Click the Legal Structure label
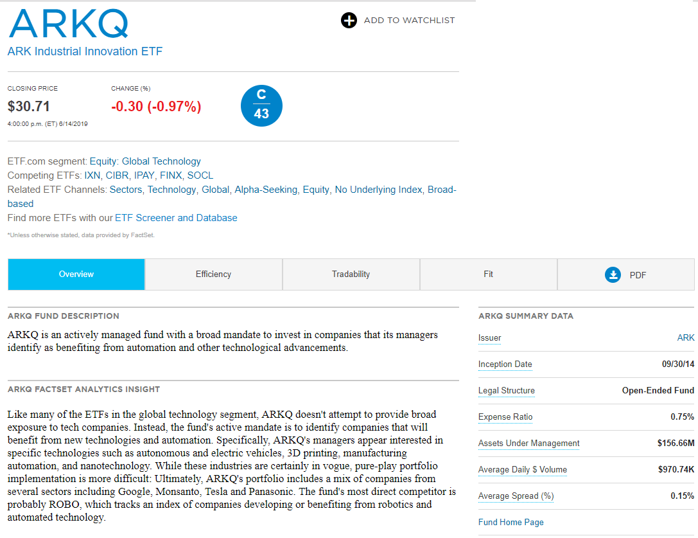Screen dimensions: 698x538 pos(506,390)
